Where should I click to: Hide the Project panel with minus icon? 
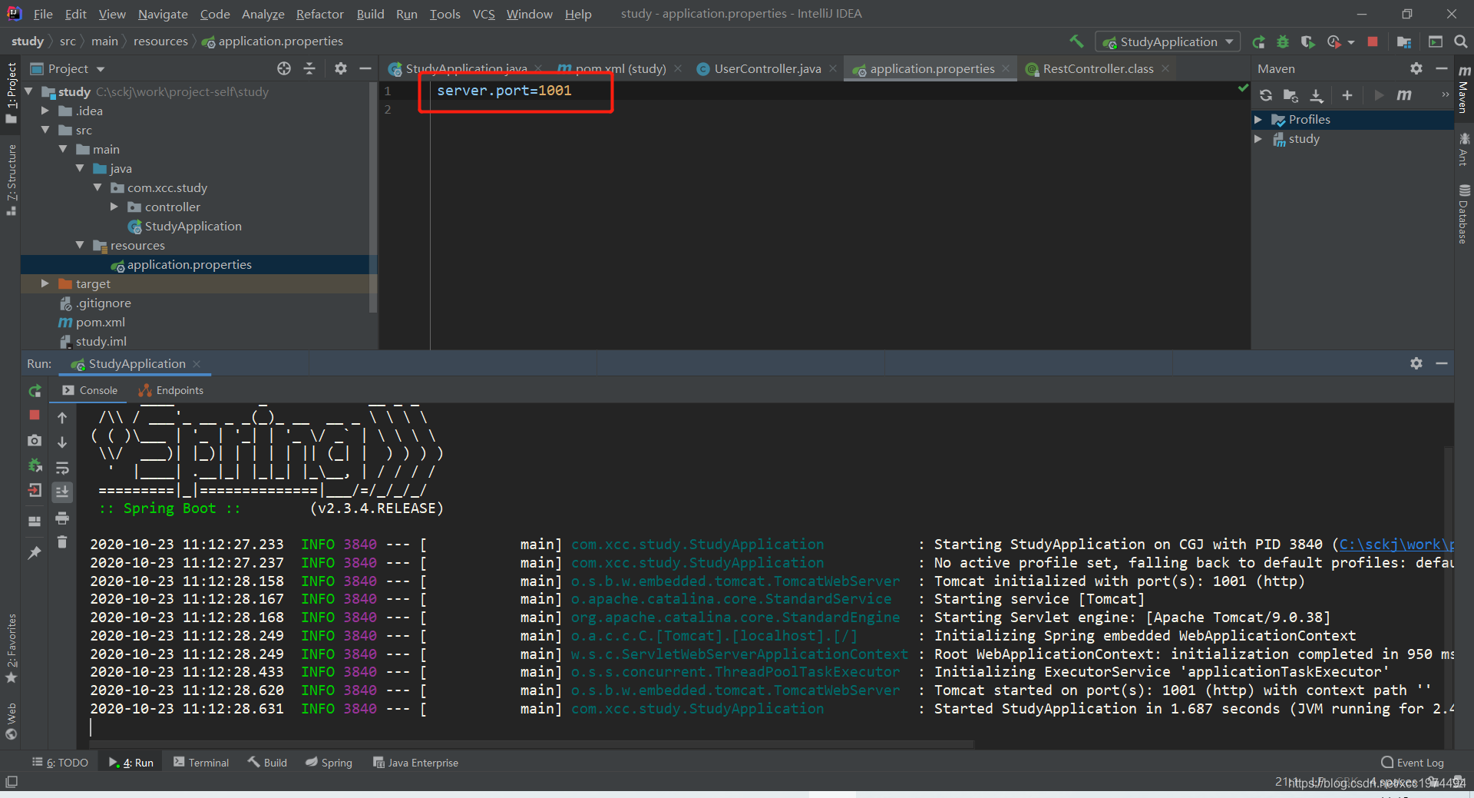tap(365, 68)
